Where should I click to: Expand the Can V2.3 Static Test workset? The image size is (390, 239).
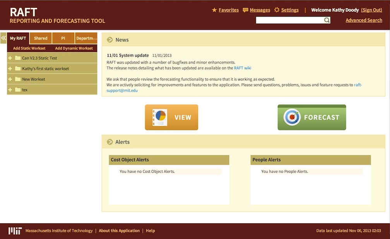tap(10, 58)
